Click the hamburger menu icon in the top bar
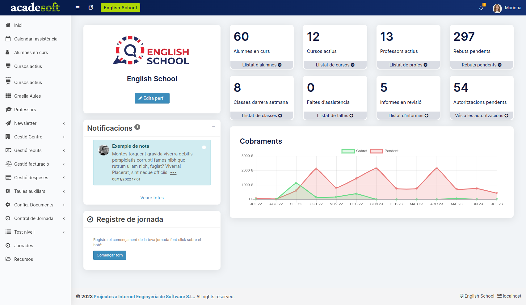The width and height of the screenshot is (526, 305). tap(77, 8)
